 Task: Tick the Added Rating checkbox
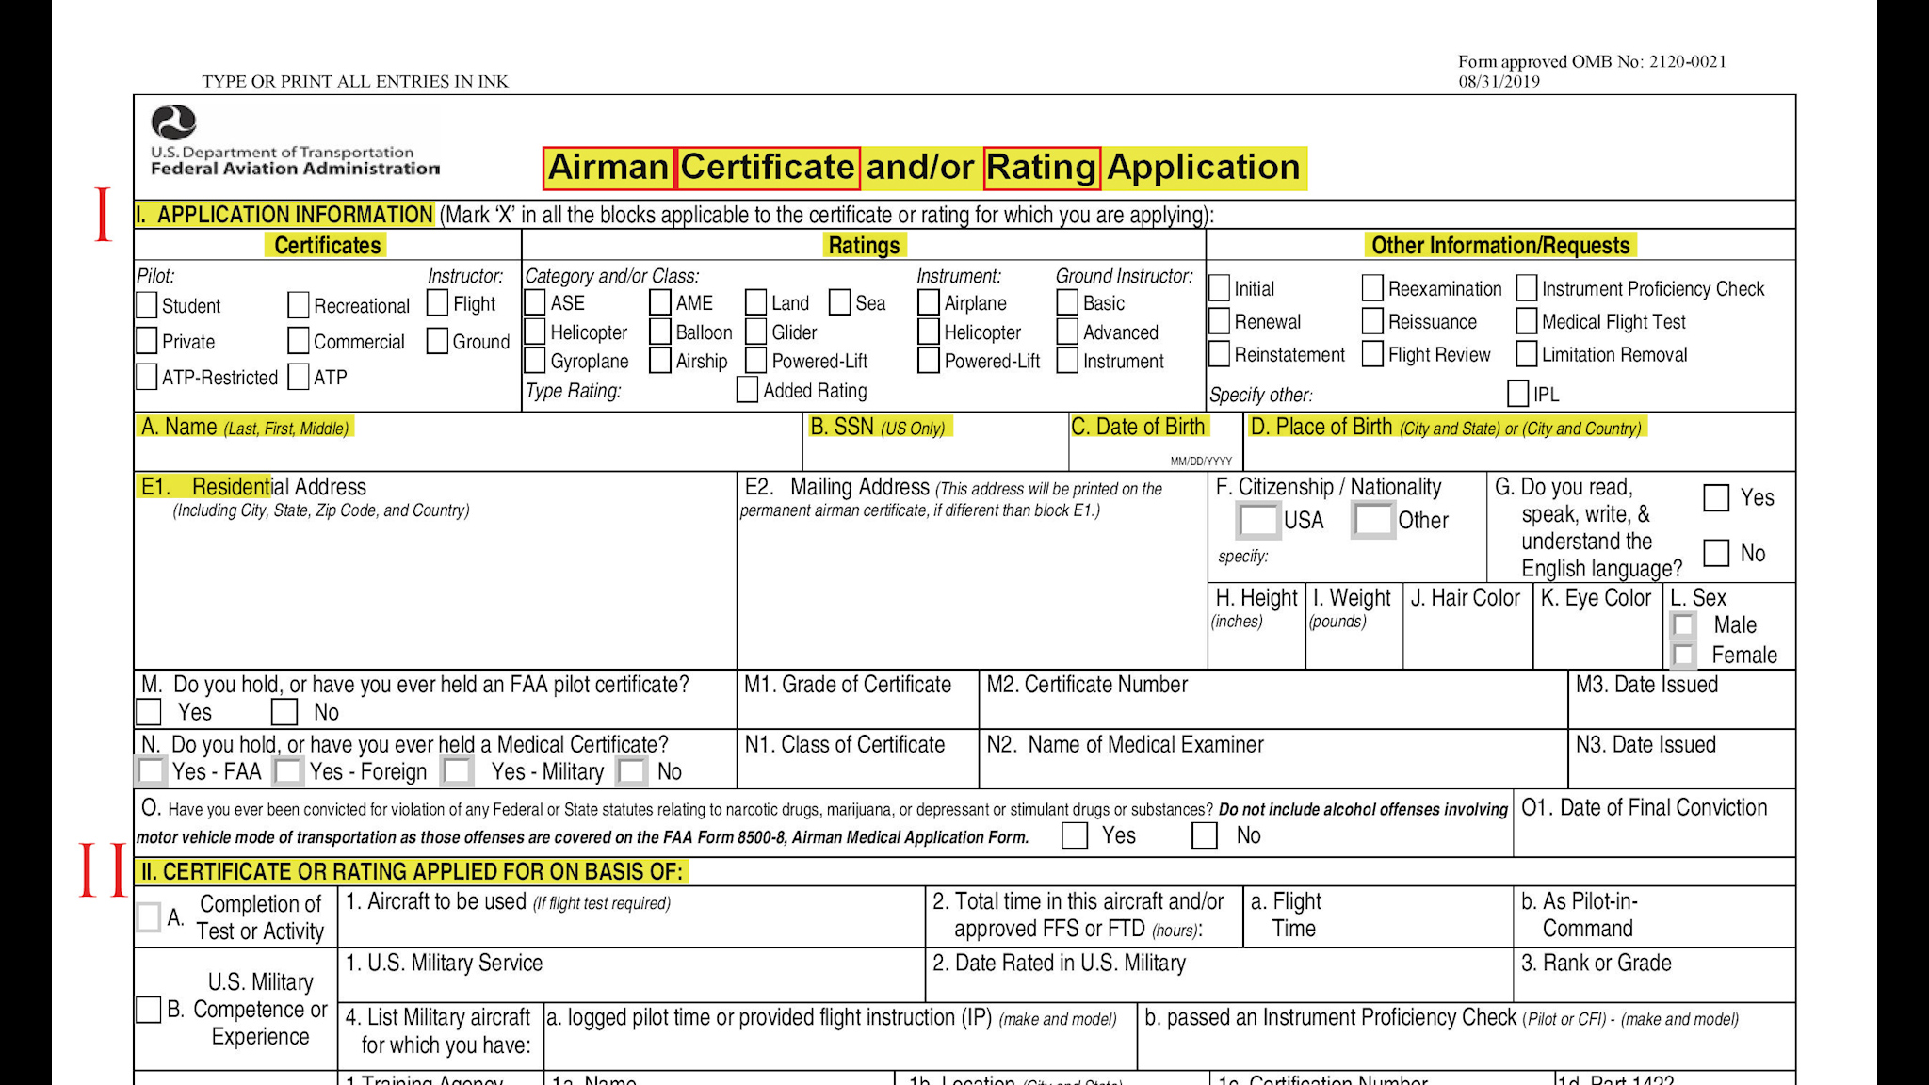(x=747, y=390)
